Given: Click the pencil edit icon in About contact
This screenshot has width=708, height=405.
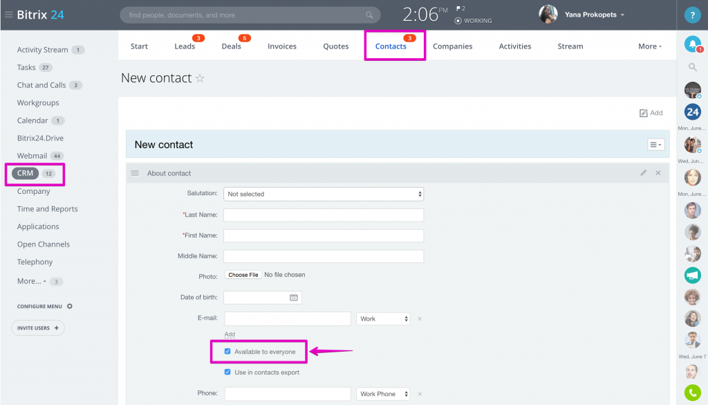Looking at the screenshot, I should [644, 172].
